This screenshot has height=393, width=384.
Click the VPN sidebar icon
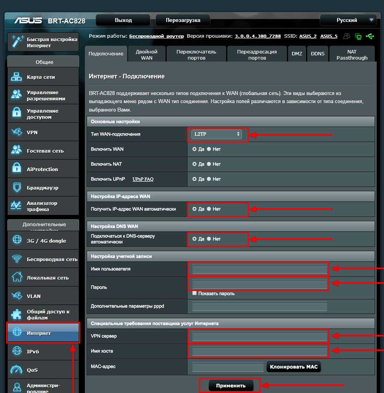click(17, 132)
